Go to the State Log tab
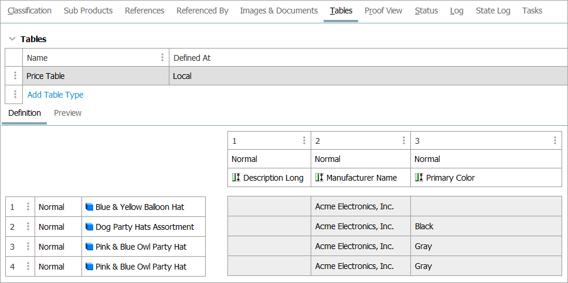The width and height of the screenshot is (568, 283). point(492,11)
